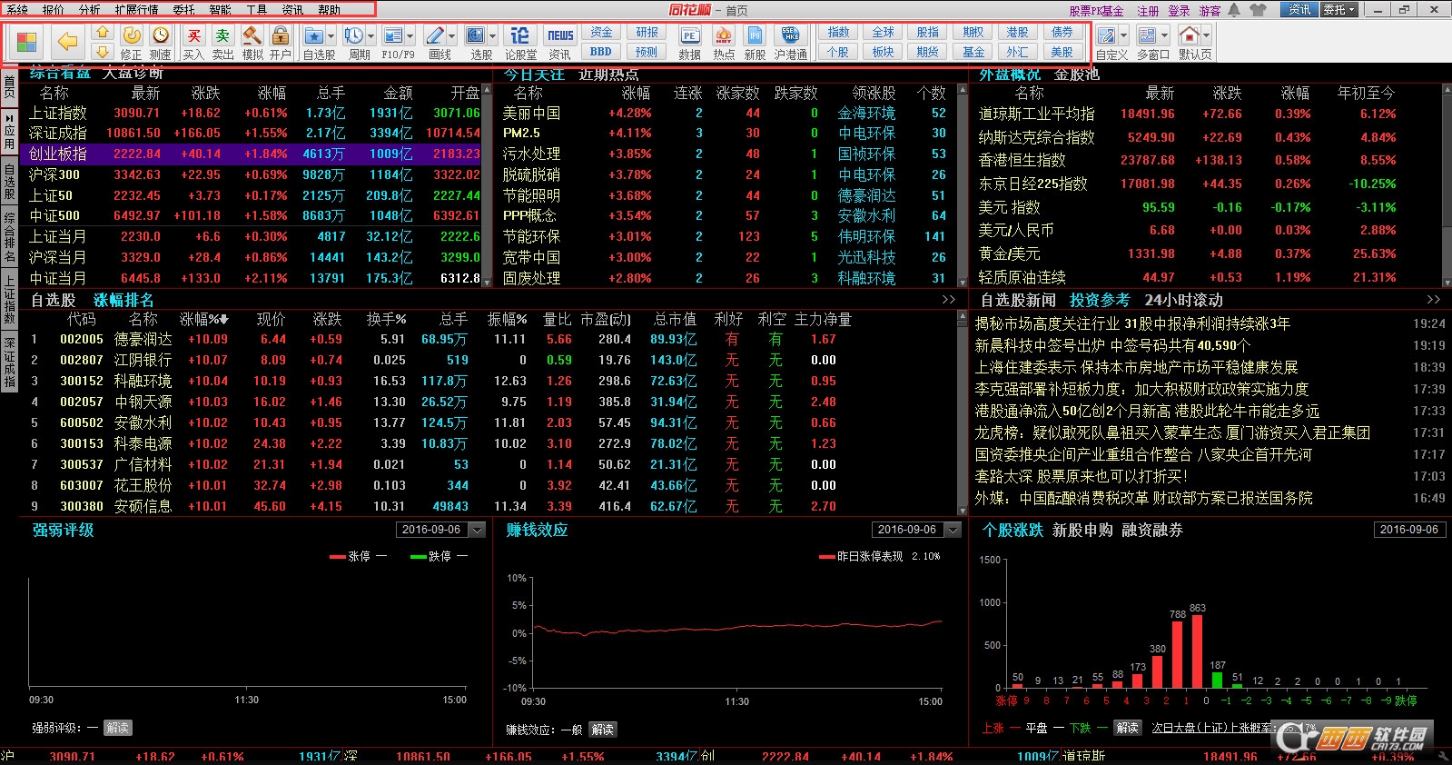Open the 自选股 star folder icon
Viewport: 1452px width, 765px height.
tap(314, 36)
